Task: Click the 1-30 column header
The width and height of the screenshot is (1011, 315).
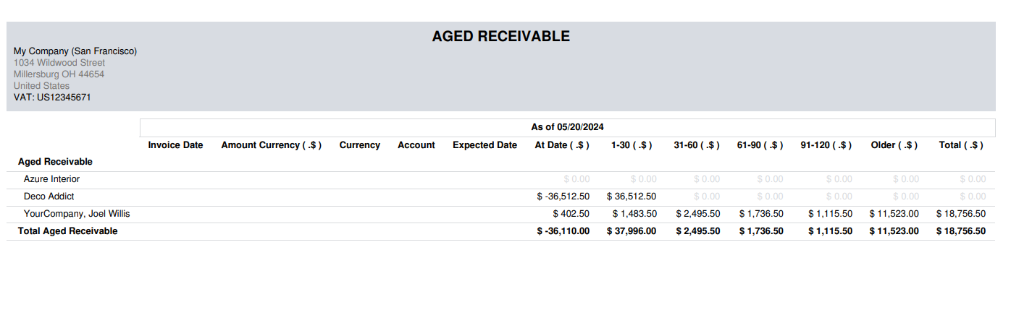Action: click(x=632, y=145)
